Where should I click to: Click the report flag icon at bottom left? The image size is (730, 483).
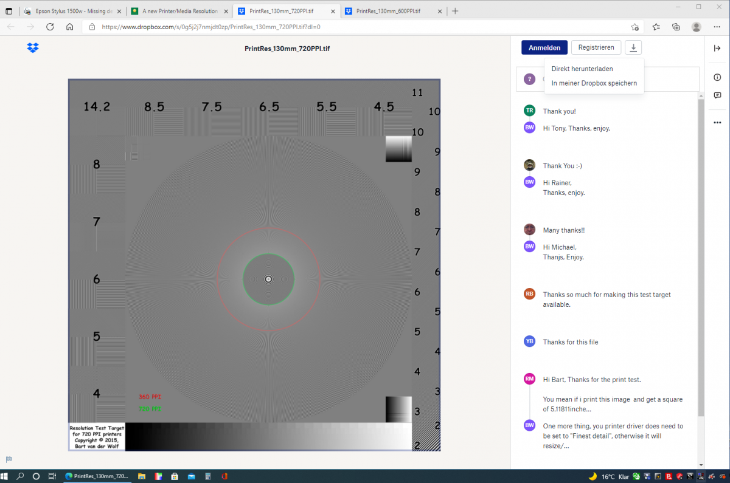click(x=9, y=459)
